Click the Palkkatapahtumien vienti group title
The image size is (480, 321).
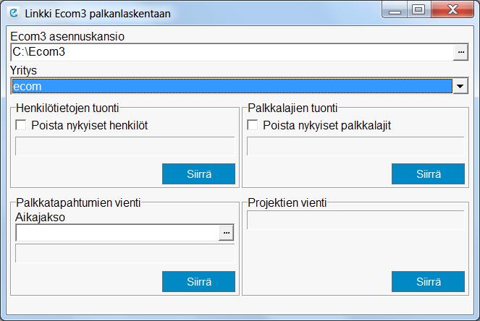tap(78, 202)
